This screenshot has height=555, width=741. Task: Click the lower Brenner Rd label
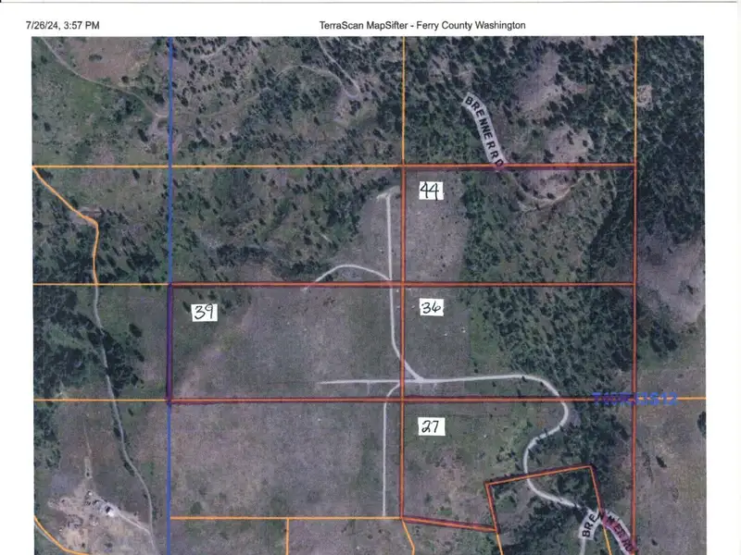tap(594, 524)
